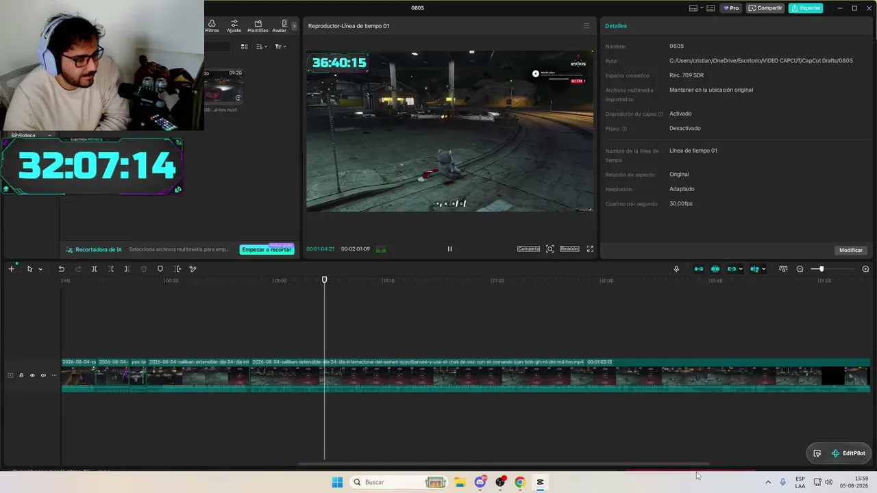
Task: Open the Ajuste tab
Action: pos(234,26)
